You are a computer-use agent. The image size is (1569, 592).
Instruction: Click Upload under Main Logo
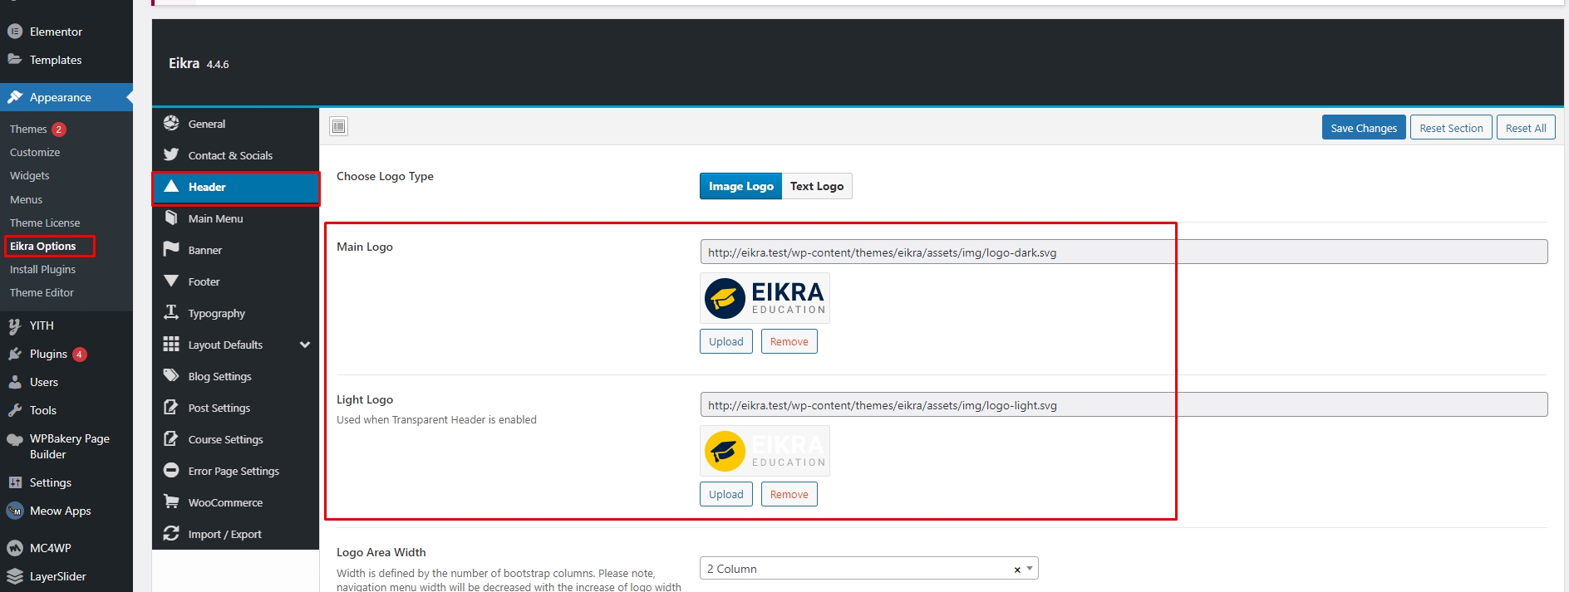tap(726, 341)
